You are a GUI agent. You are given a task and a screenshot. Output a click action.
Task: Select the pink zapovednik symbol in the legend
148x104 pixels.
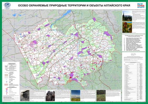pos(7,89)
